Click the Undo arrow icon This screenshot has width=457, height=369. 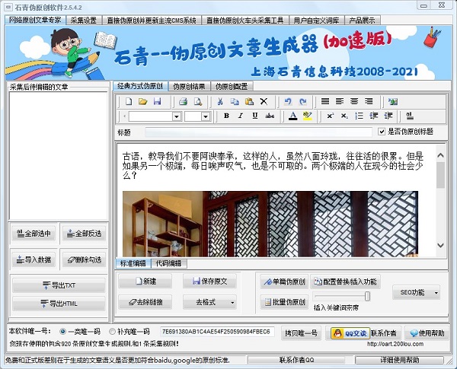click(286, 101)
